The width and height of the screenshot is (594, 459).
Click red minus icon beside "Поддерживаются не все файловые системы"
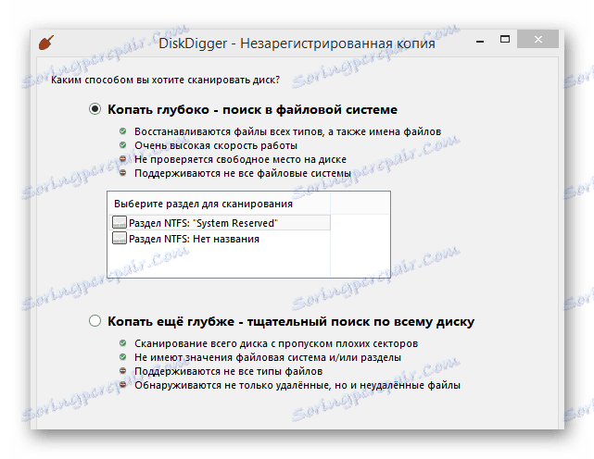(122, 173)
